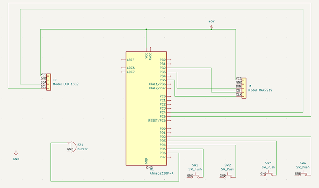Viewport: 319px width, 188px height.
Task: Click the 'J1' reference label
Action: pos(250,86)
